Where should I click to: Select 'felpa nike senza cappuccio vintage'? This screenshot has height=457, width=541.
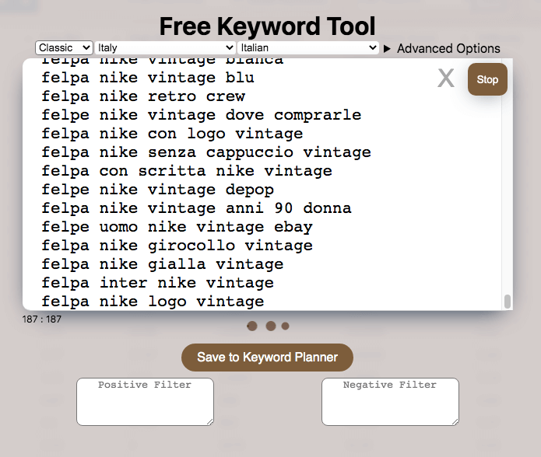tap(206, 152)
